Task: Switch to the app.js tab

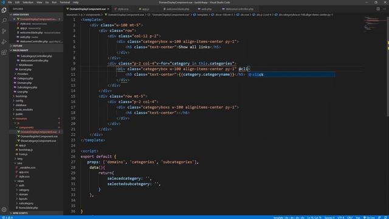Action: 146,9
